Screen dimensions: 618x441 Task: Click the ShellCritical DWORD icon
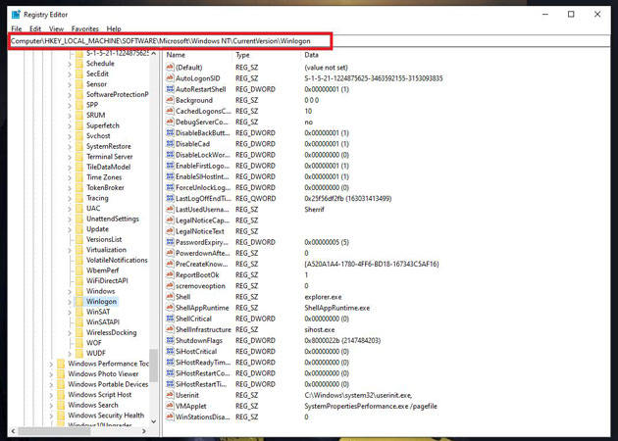pos(170,318)
